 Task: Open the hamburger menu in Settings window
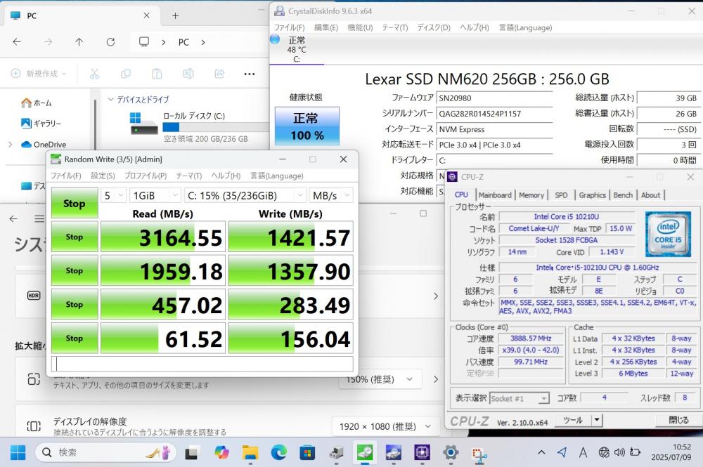click(39, 218)
